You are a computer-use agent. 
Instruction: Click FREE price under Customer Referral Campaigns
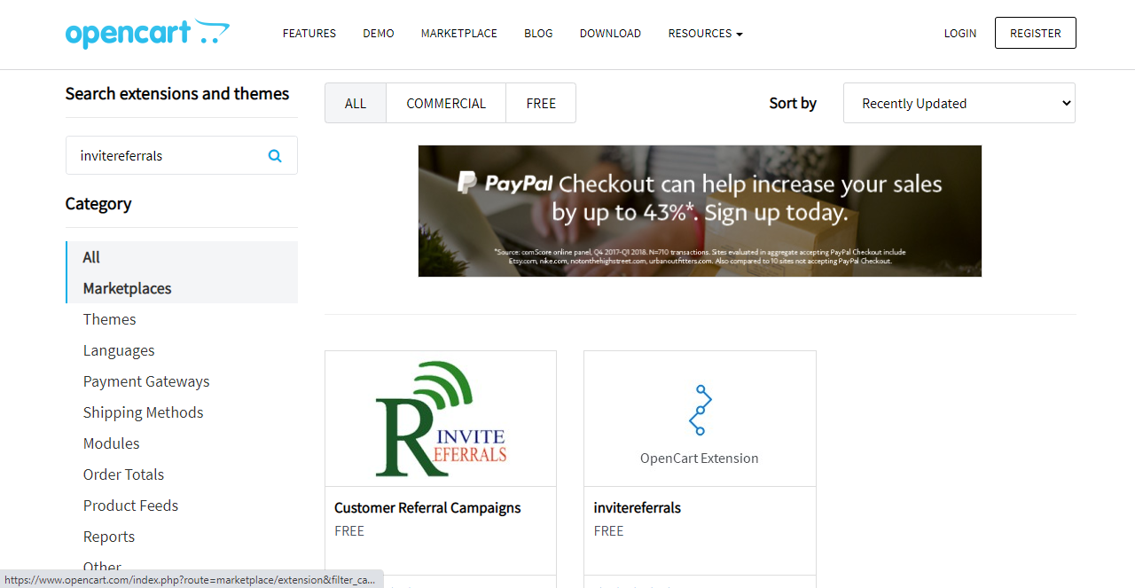[349, 531]
